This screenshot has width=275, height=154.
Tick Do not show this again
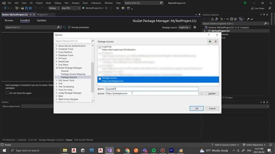7,93
